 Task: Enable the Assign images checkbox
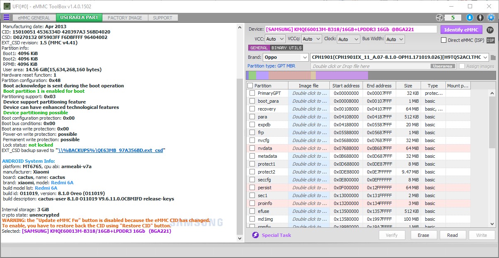[x=462, y=66]
